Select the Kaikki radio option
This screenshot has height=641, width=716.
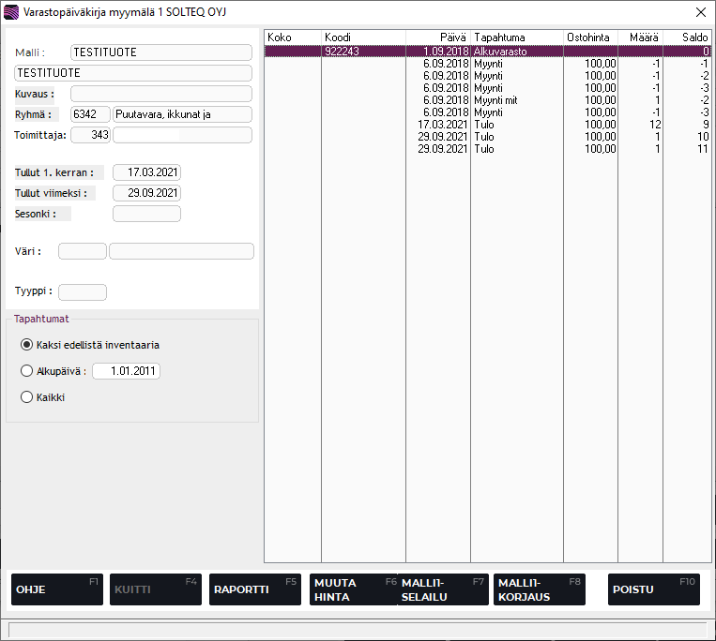pos(27,397)
